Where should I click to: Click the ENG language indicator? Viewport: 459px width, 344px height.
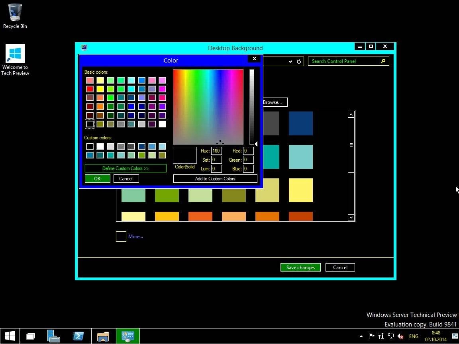pyautogui.click(x=413, y=336)
